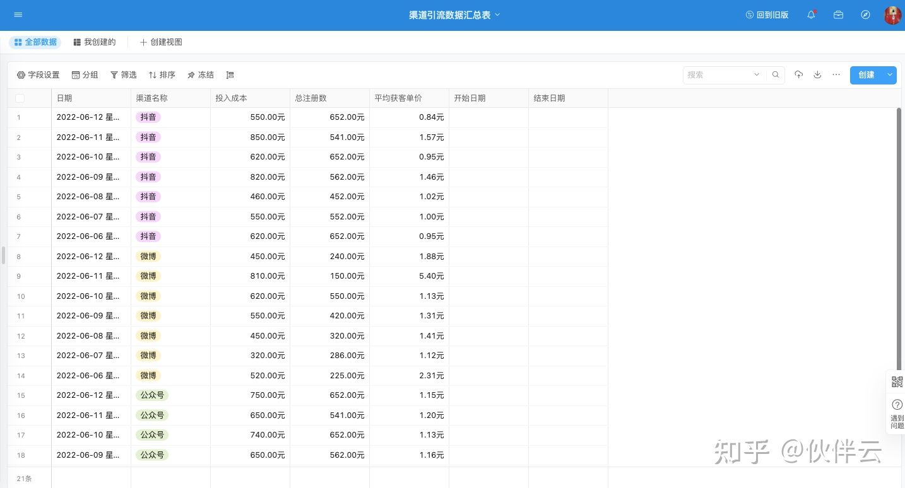This screenshot has height=488, width=905.
Task: Click the 2022-06-12 date cell in row 15
Action: click(91, 395)
